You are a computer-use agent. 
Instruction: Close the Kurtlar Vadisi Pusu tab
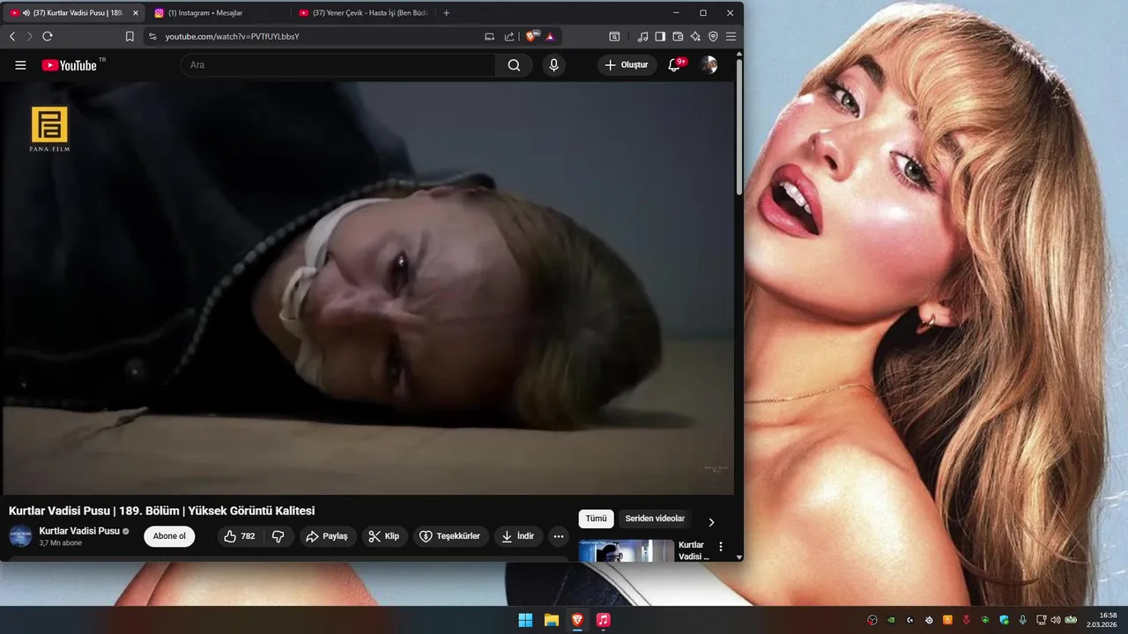[x=136, y=13]
